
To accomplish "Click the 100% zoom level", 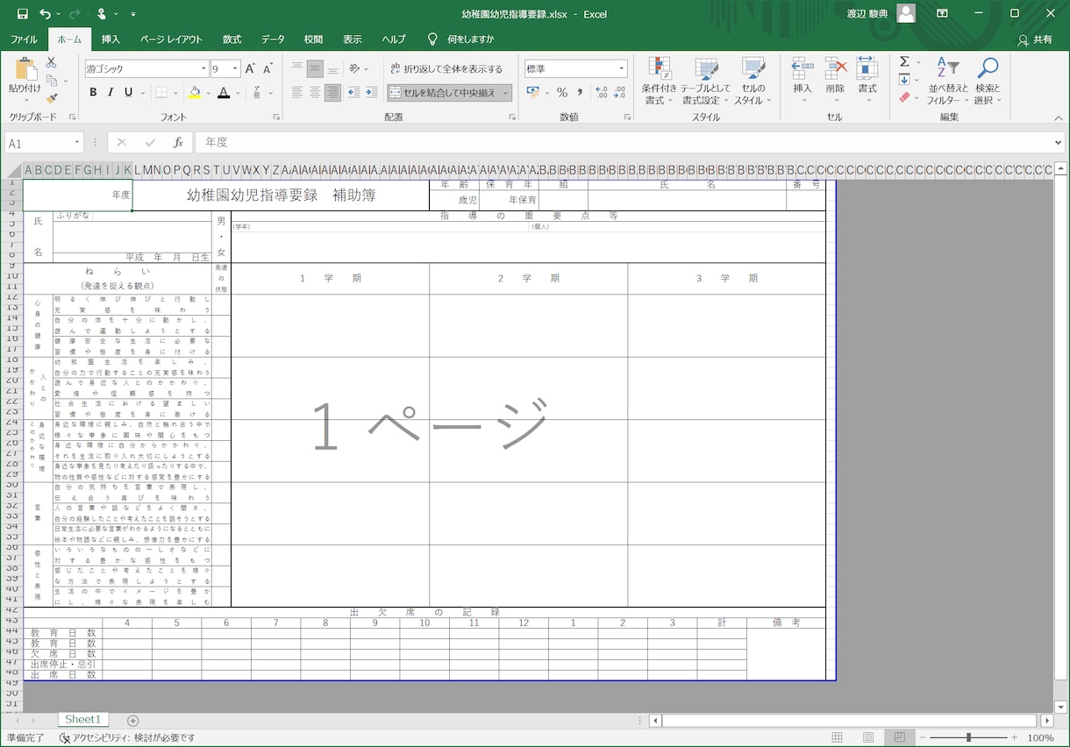I will pos(1040,737).
